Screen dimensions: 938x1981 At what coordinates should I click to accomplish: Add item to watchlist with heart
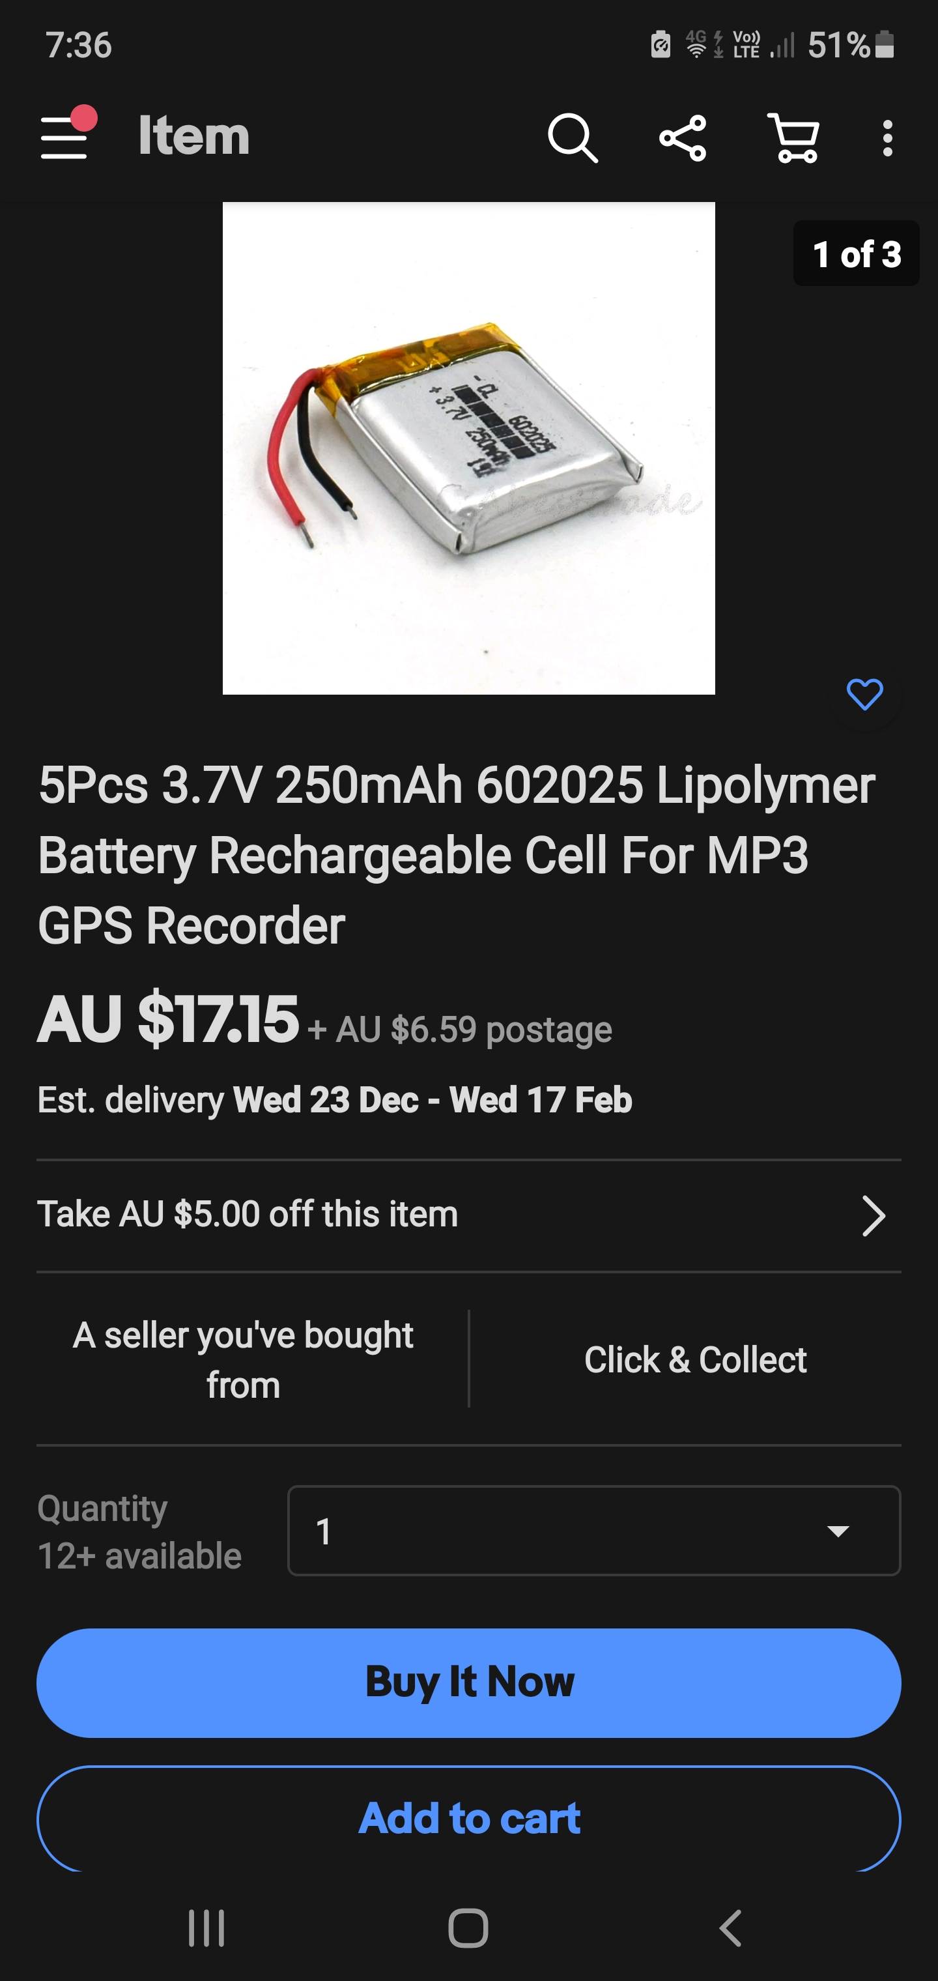pos(864,695)
